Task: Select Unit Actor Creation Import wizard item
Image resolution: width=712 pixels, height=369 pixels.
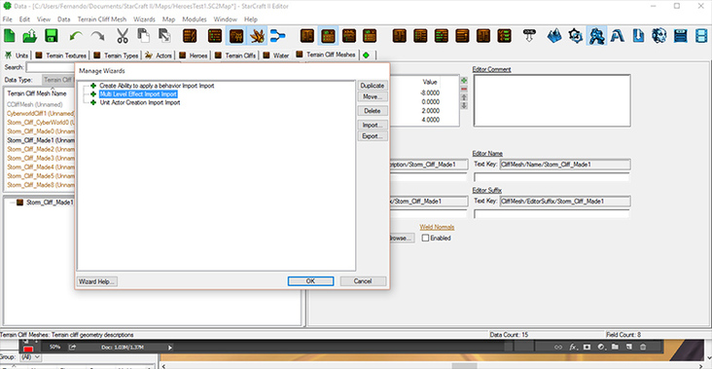Action: [x=140, y=102]
